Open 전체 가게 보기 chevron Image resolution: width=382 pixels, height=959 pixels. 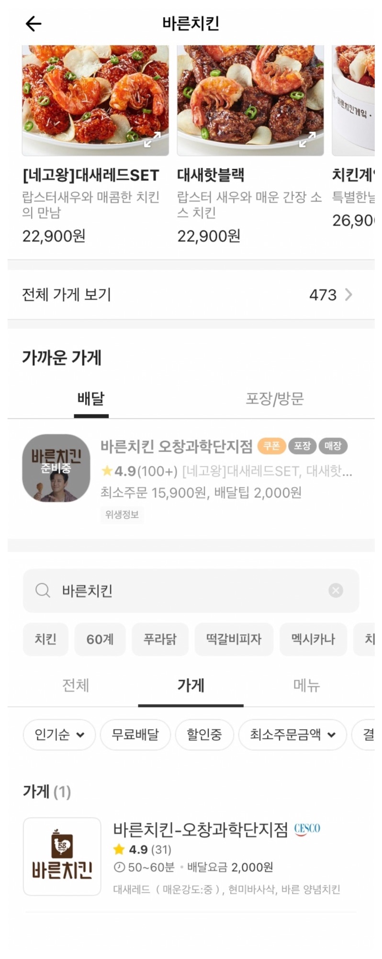[x=348, y=294]
